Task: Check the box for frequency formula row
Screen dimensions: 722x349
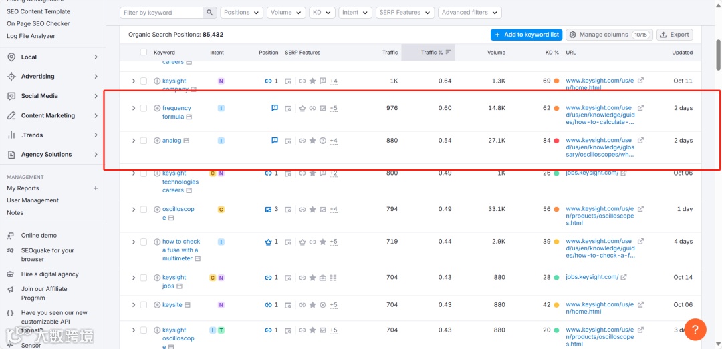Action: pyautogui.click(x=144, y=109)
